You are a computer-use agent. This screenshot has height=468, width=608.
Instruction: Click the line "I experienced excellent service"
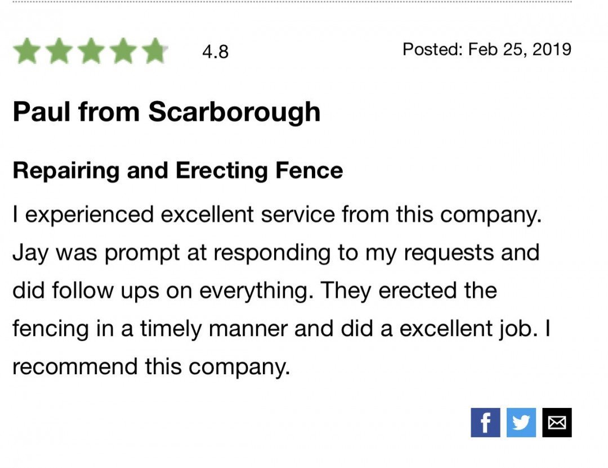[277, 215]
